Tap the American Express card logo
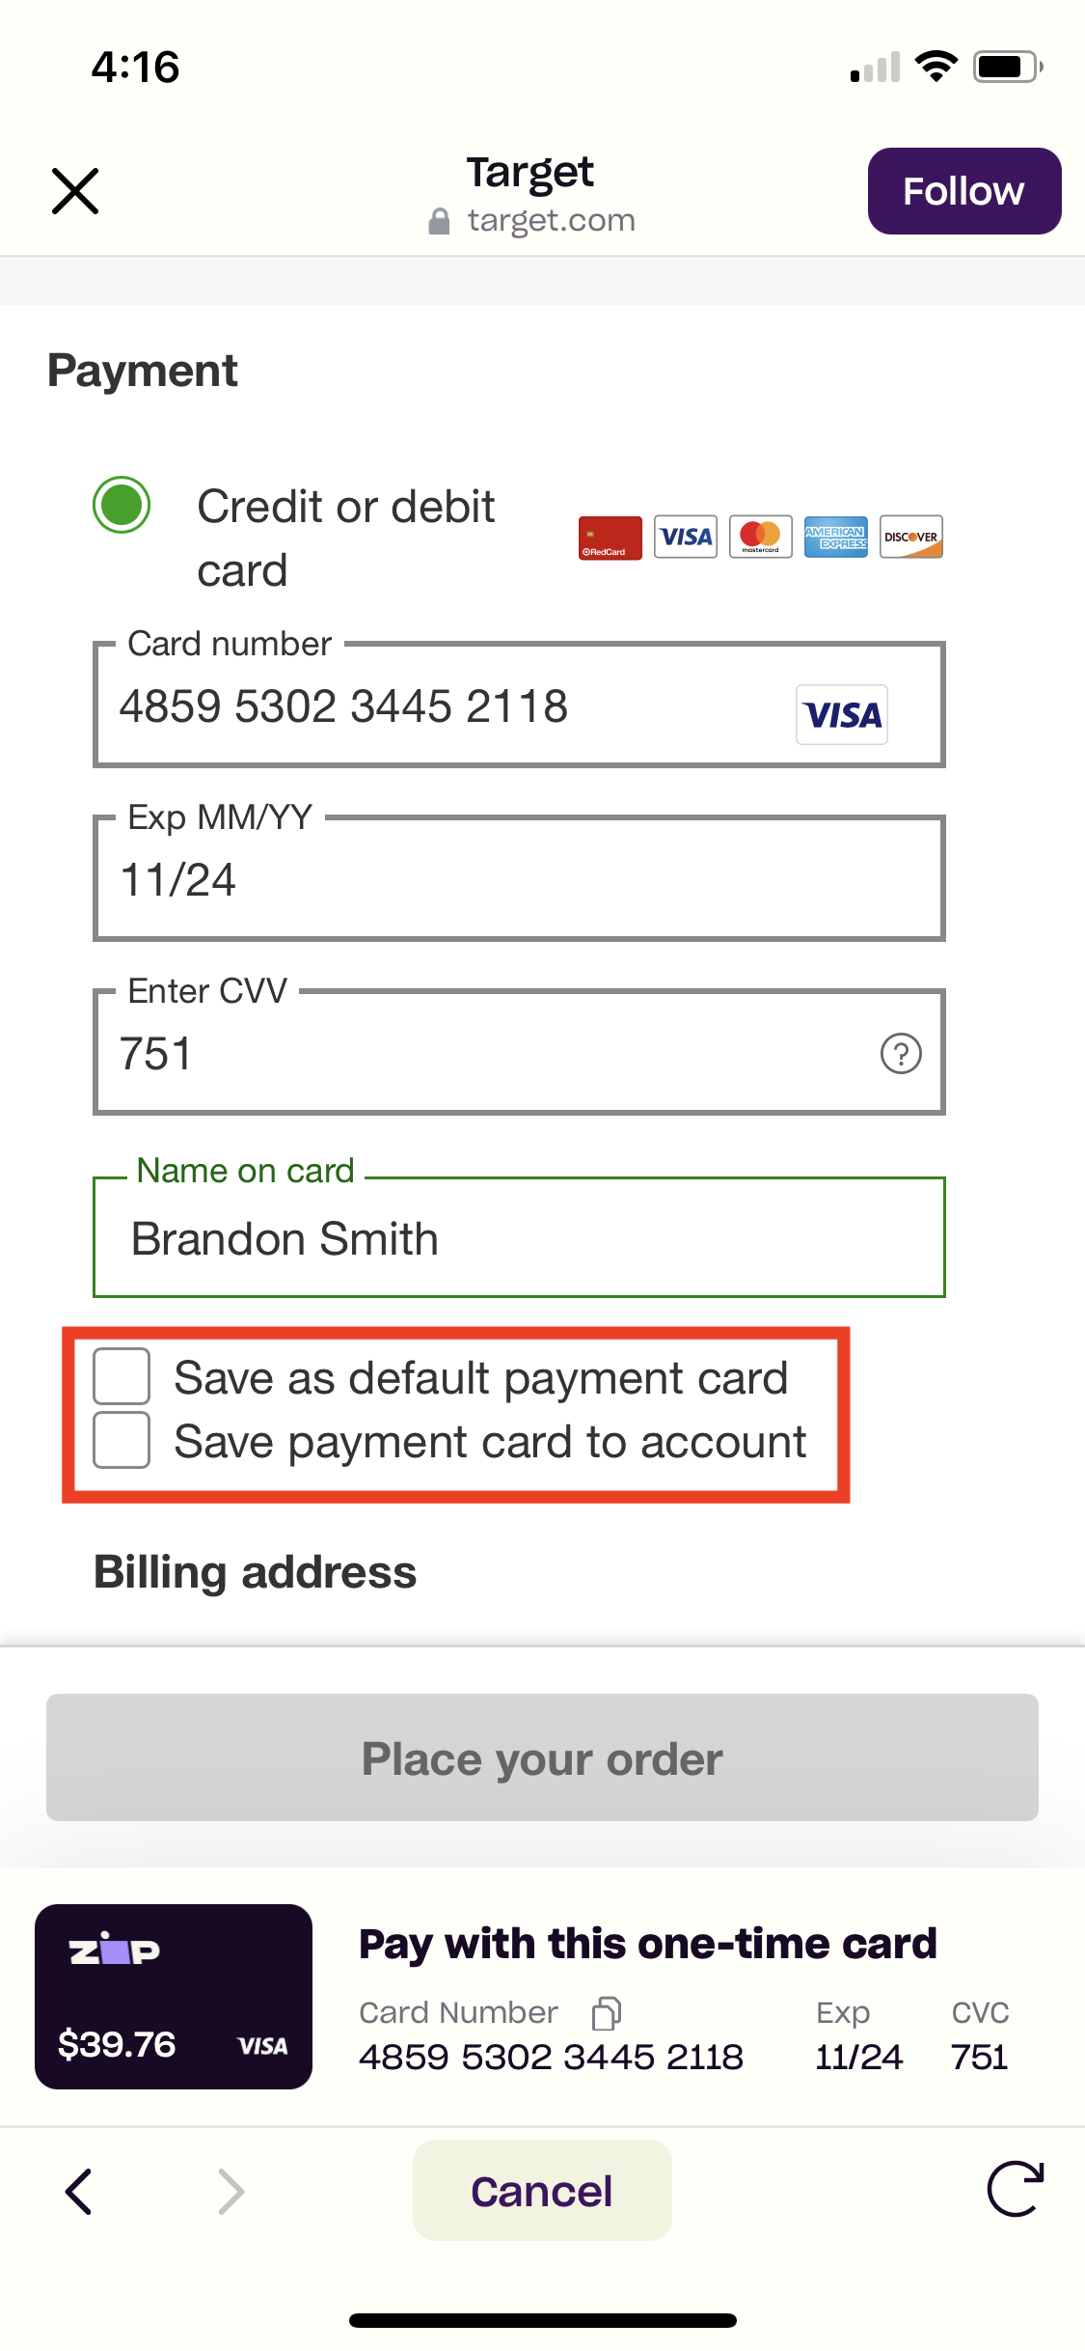Image resolution: width=1085 pixels, height=2351 pixels. [835, 538]
